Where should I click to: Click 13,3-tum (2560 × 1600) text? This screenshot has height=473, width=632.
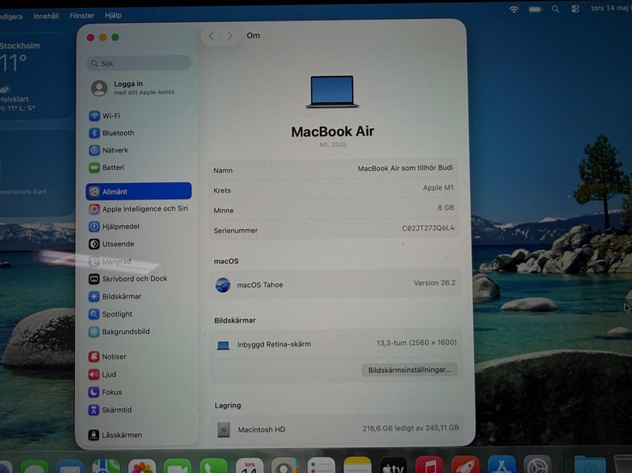pyautogui.click(x=416, y=343)
